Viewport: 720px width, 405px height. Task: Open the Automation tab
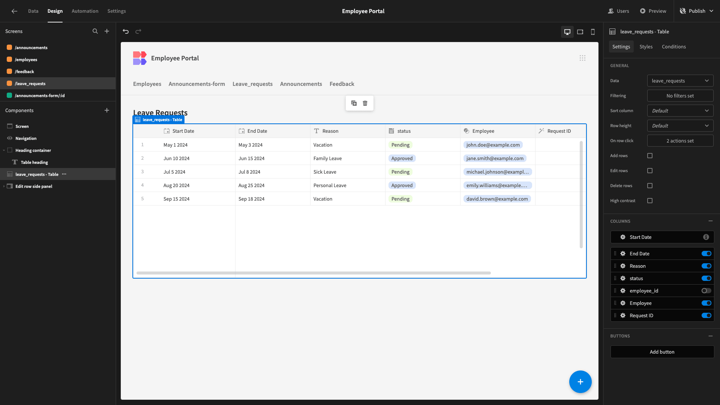click(x=85, y=11)
